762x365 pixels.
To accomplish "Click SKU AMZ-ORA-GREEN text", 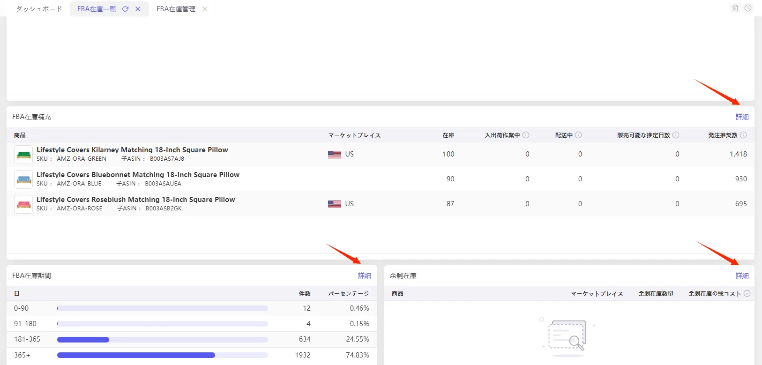I will click(82, 159).
